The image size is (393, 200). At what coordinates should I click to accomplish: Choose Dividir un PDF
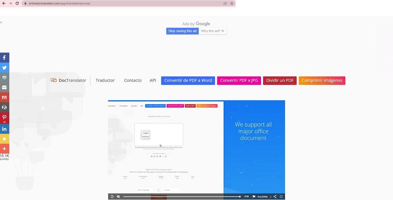pyautogui.click(x=280, y=80)
